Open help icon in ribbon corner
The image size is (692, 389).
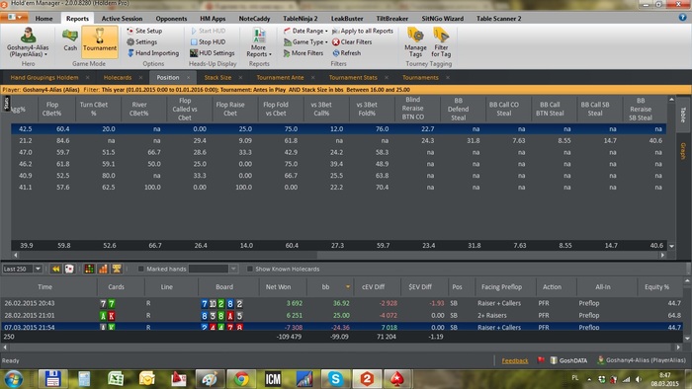pos(683,17)
